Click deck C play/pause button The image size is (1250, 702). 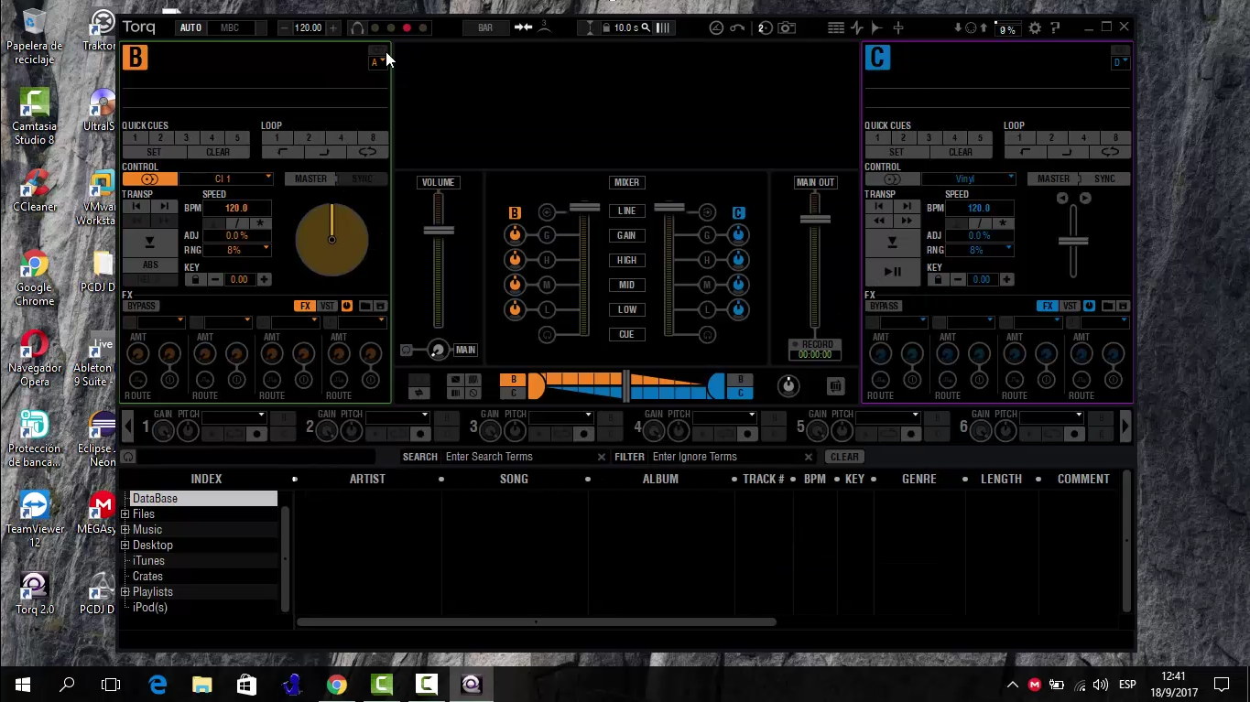pyautogui.click(x=892, y=272)
